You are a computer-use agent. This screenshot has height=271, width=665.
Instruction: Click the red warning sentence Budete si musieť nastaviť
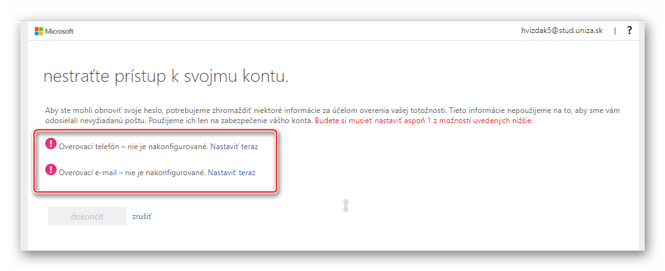(x=424, y=121)
